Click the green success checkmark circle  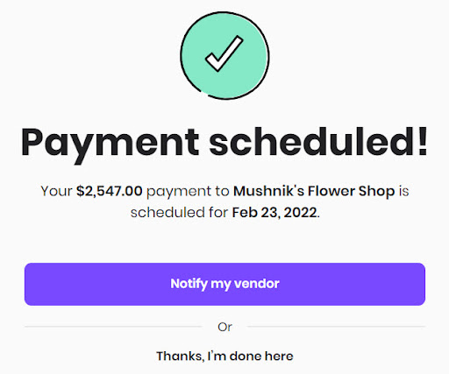tap(224, 55)
